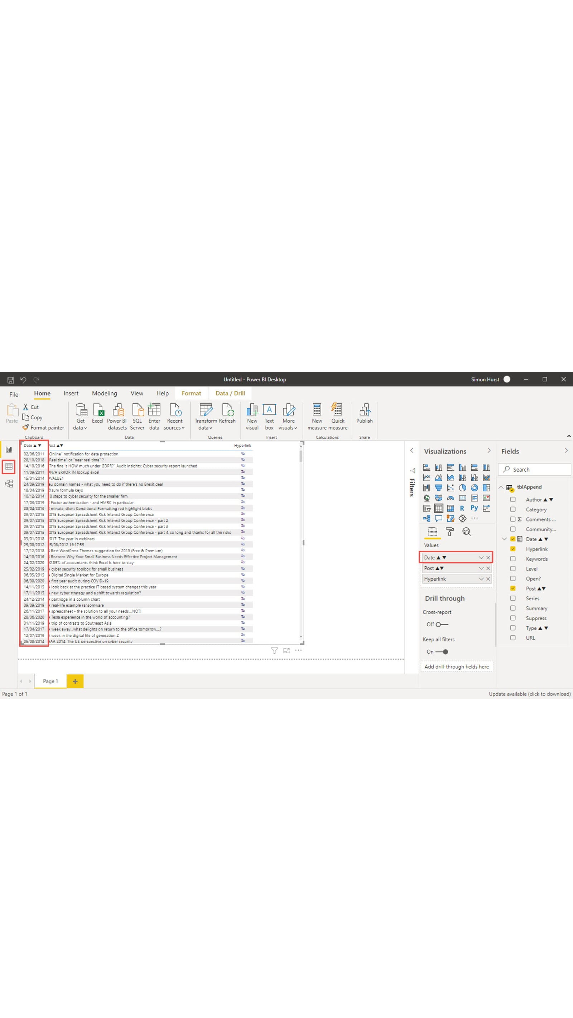
Task: Click Update available download link
Action: pos(529,694)
